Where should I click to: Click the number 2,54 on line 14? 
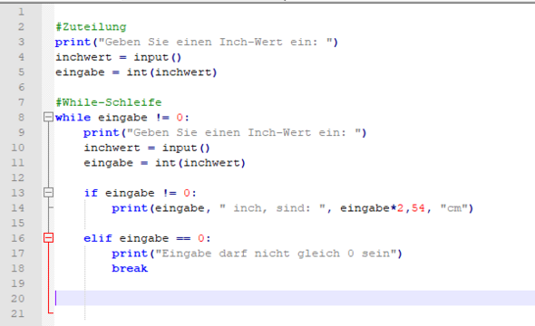(x=411, y=208)
